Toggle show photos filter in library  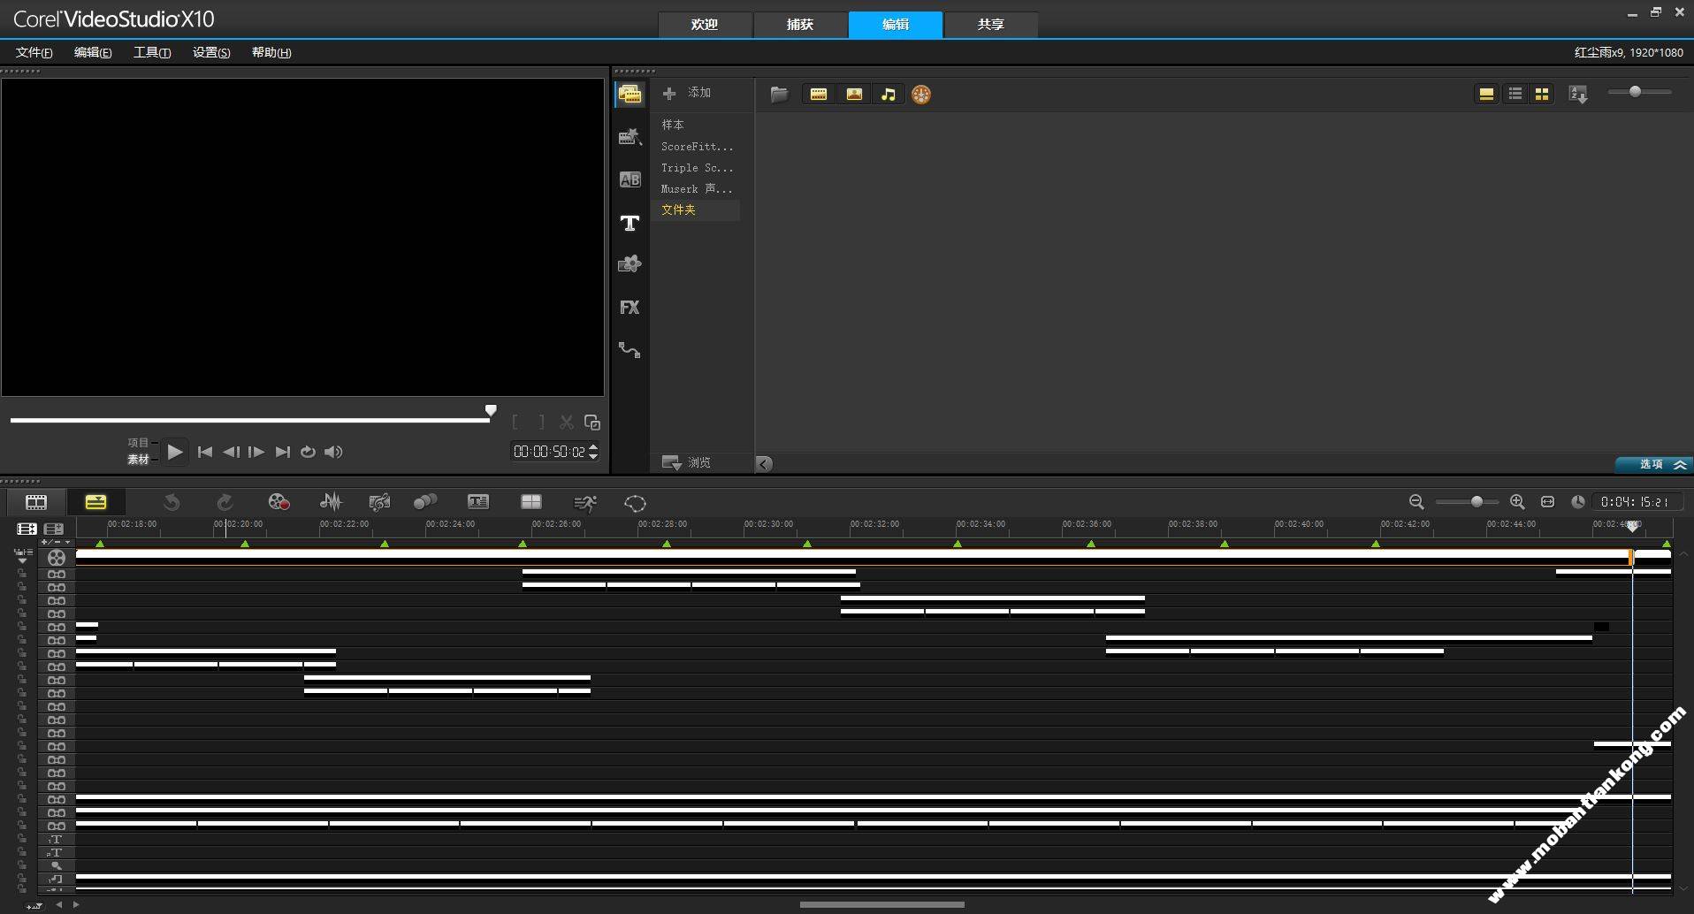[854, 94]
